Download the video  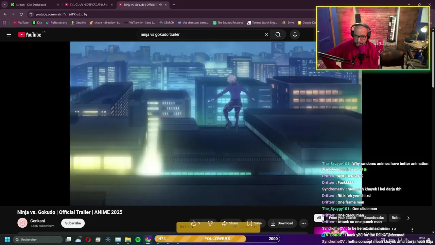point(282,223)
